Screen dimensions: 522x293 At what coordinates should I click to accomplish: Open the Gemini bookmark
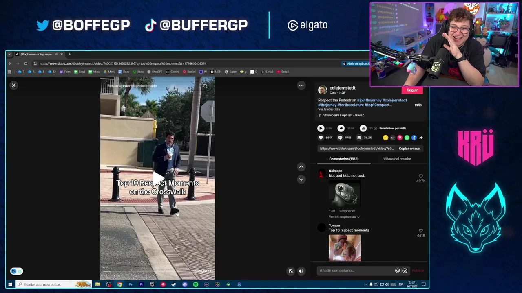pos(173,72)
